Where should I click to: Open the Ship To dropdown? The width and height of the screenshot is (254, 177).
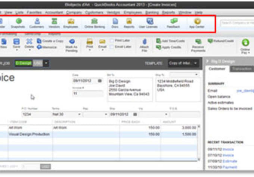pyautogui.click(x=196, y=74)
